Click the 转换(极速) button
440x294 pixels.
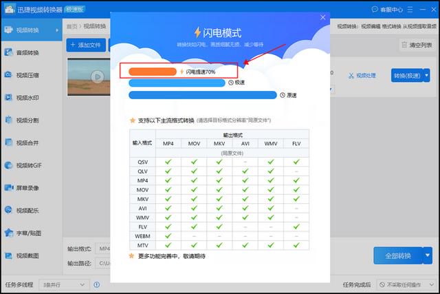tap(406, 75)
